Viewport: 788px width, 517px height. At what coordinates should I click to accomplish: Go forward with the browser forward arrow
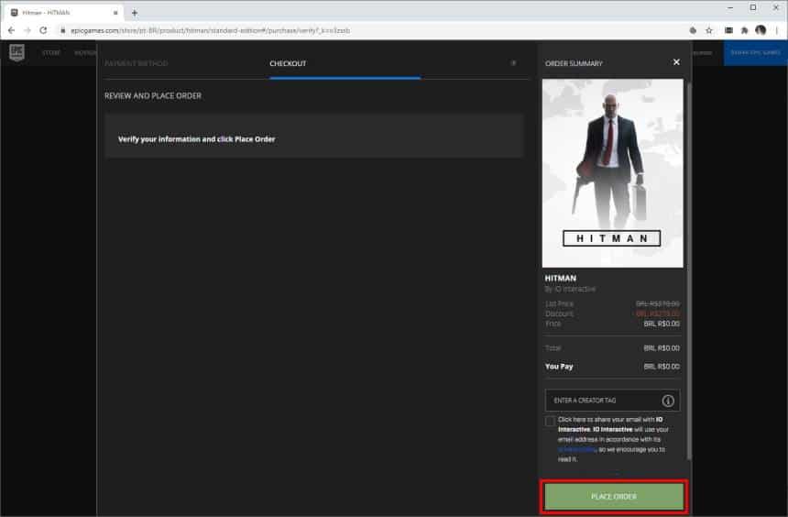tap(27, 30)
